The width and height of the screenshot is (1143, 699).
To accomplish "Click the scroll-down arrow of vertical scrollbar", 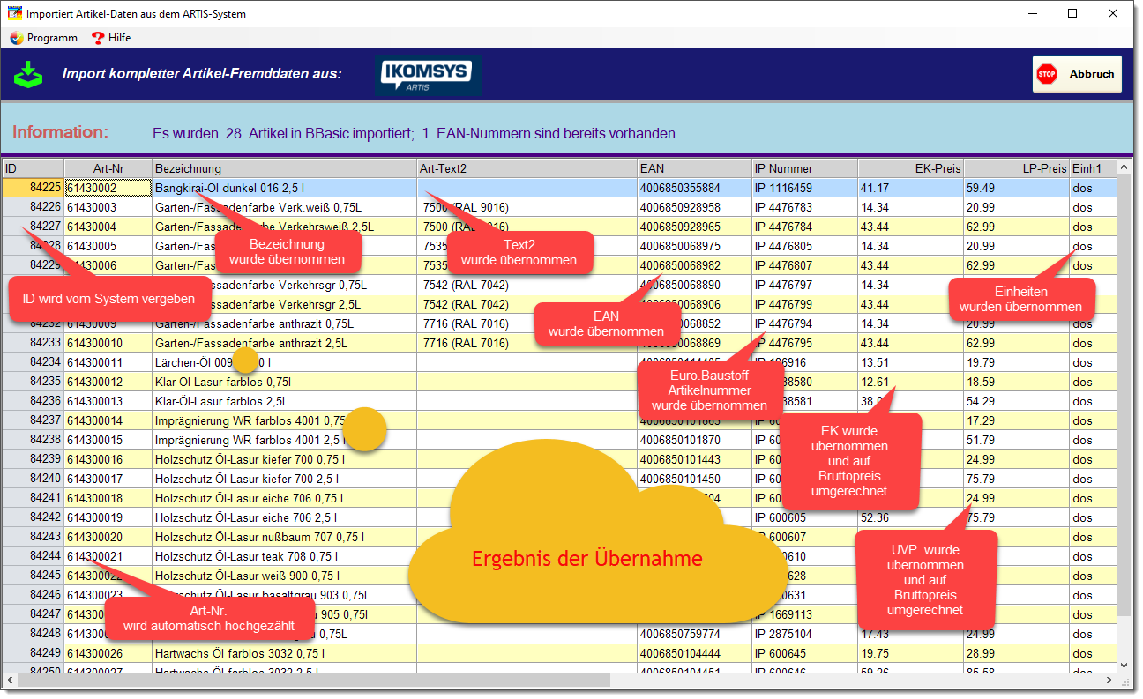I will click(1124, 666).
